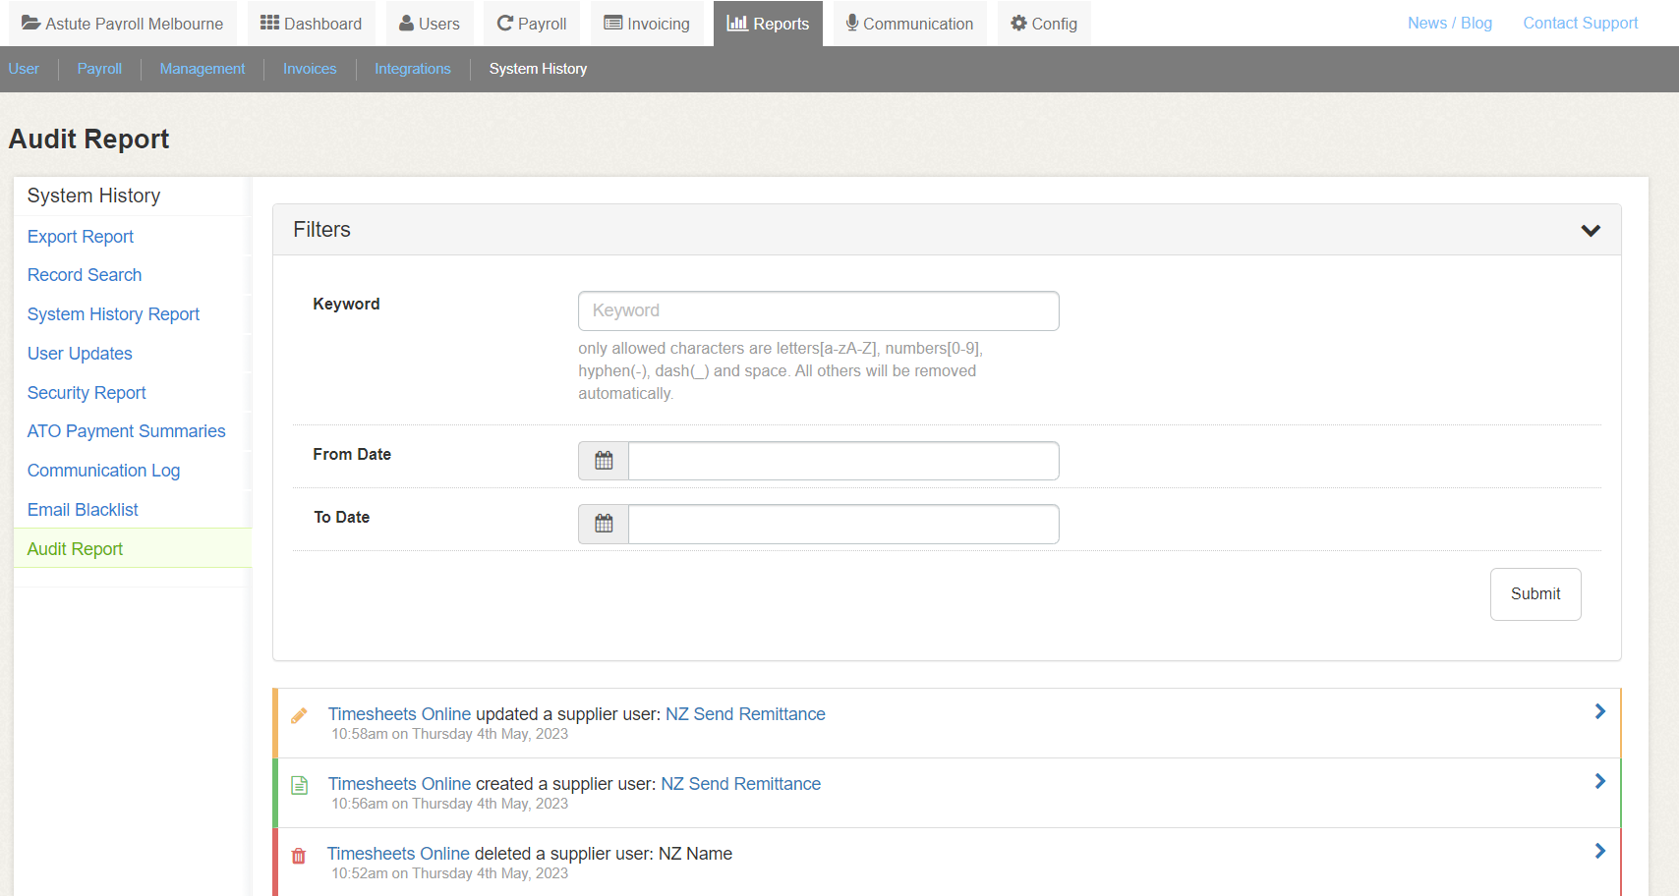Viewport: 1679px width, 896px height.
Task: Expand the created supplier user entry arrow
Action: click(1599, 781)
